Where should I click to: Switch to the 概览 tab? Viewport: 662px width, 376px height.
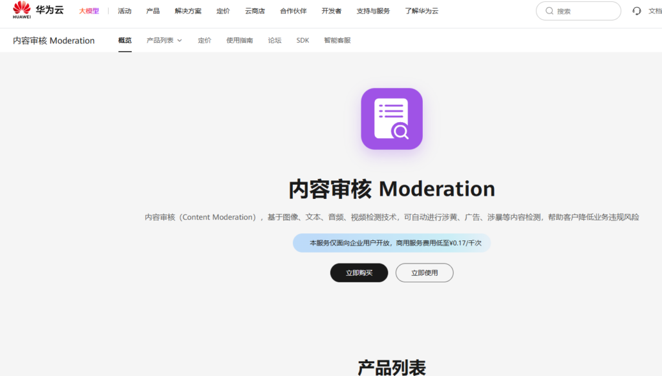tap(125, 41)
